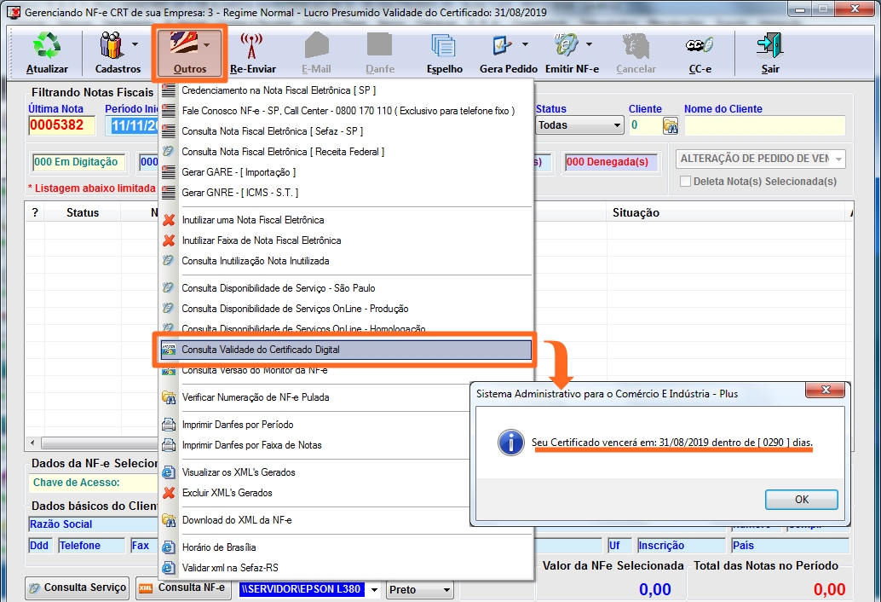Click the CC-e toolbar icon
This screenshot has width=881, height=602.
(x=699, y=46)
